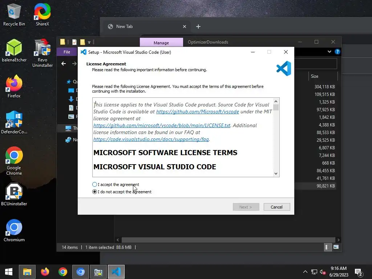Switch to Chromium in the taskbar
Viewport: 372px width, 279px height.
pyautogui.click(x=80, y=272)
